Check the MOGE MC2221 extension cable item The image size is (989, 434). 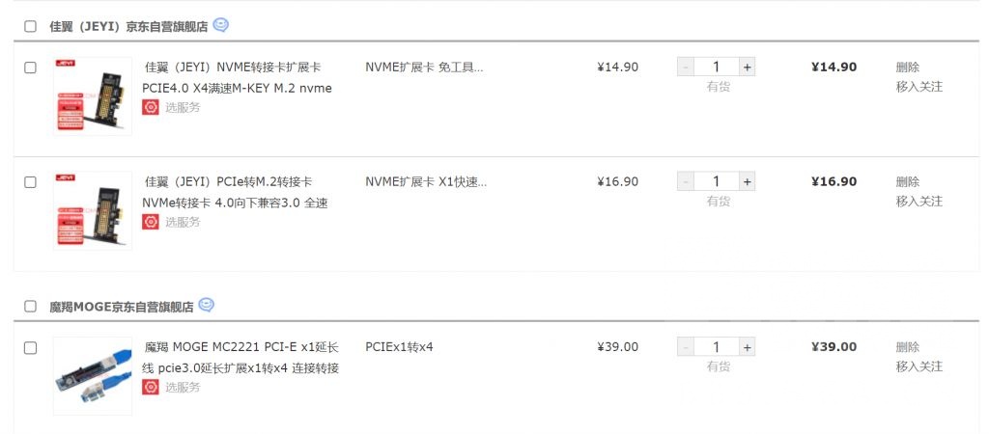[30, 347]
